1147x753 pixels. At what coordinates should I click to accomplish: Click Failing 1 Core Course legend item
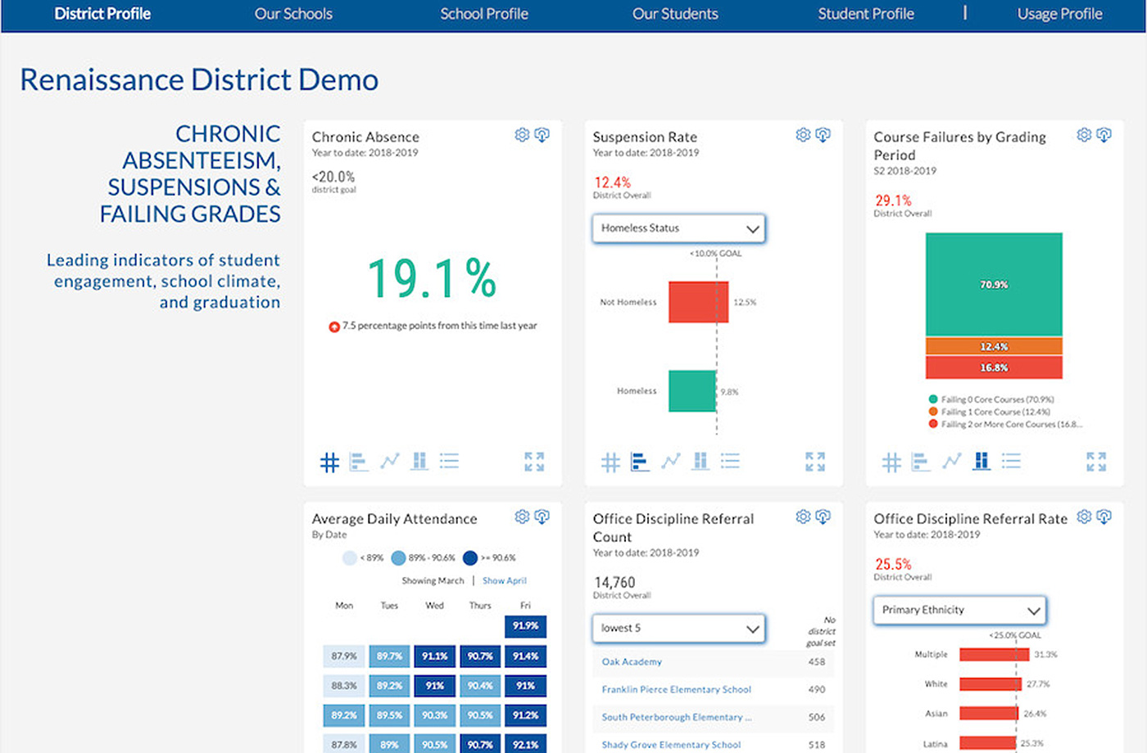coord(989,412)
